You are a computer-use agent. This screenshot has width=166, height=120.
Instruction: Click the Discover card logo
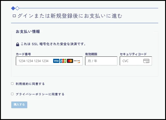click(x=77, y=61)
